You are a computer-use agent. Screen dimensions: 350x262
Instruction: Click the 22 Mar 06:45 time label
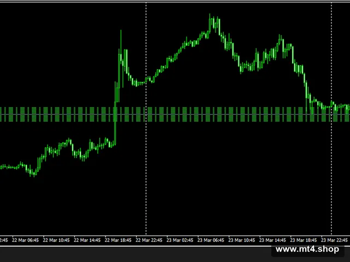[x=25, y=240]
